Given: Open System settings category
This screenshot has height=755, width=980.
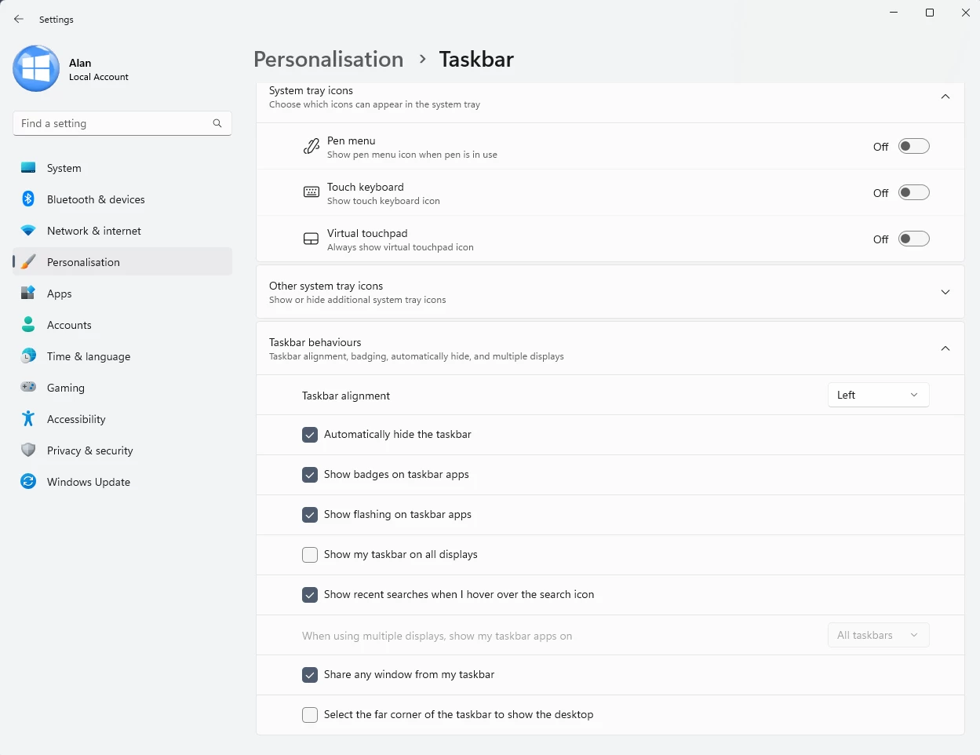Looking at the screenshot, I should tap(122, 168).
